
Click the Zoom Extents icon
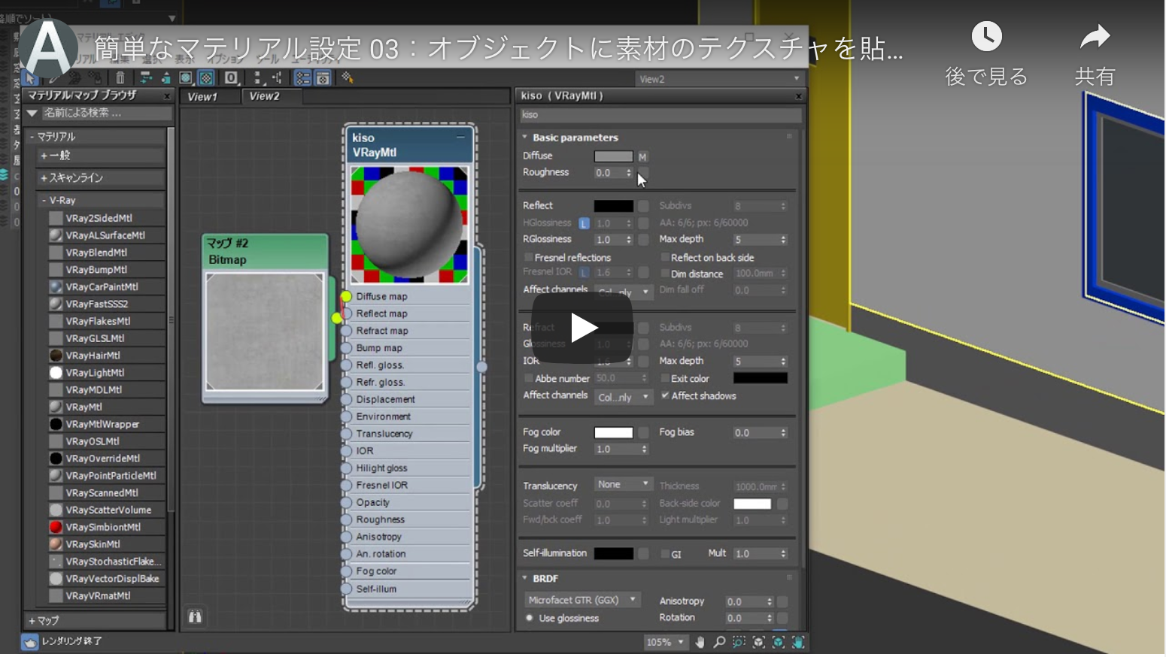coord(758,642)
